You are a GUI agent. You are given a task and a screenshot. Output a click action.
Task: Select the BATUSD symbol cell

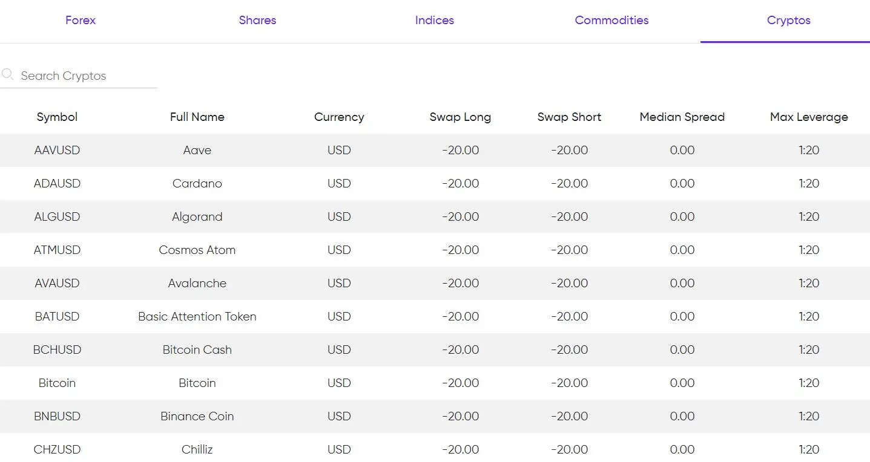(57, 317)
